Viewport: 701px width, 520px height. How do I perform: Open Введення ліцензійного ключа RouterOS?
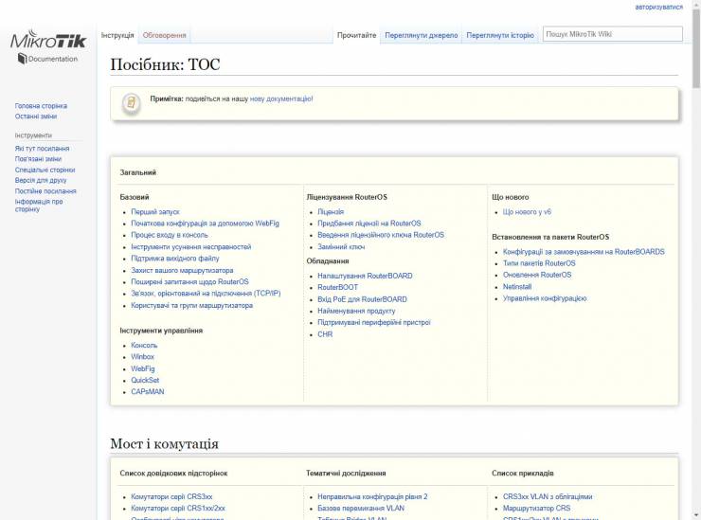click(x=381, y=235)
